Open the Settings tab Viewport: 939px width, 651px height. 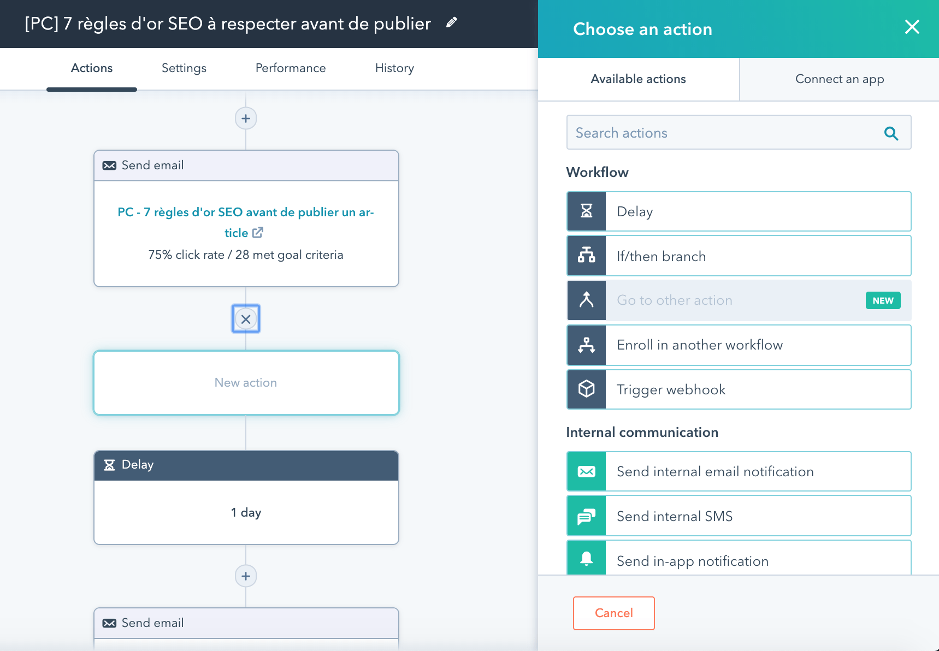[x=184, y=68]
